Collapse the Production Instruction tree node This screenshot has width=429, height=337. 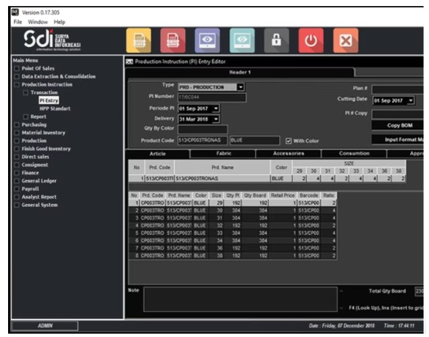tap(17, 85)
